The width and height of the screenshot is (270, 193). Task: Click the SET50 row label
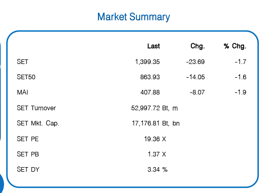click(x=26, y=77)
